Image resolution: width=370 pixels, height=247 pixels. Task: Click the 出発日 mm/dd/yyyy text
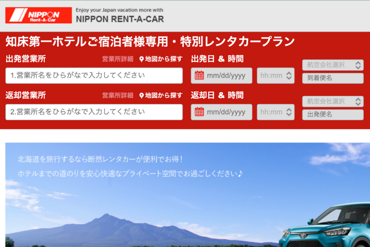pos(226,76)
